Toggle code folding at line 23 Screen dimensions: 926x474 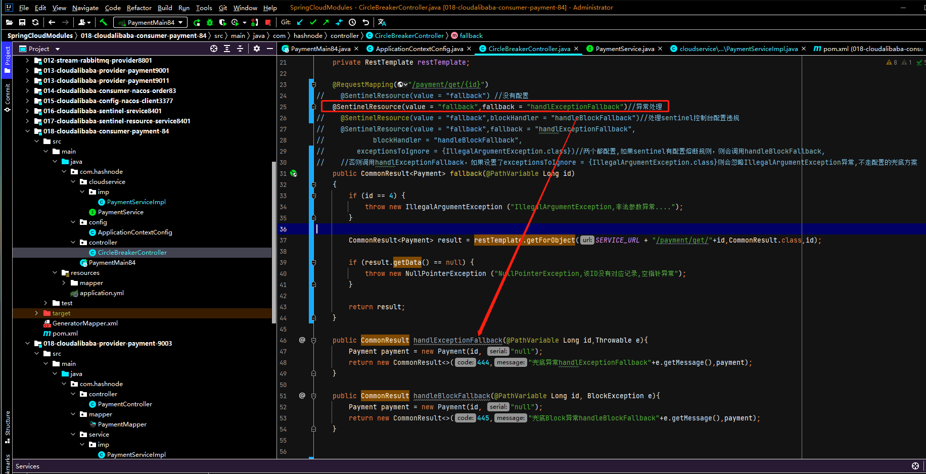tap(313, 84)
